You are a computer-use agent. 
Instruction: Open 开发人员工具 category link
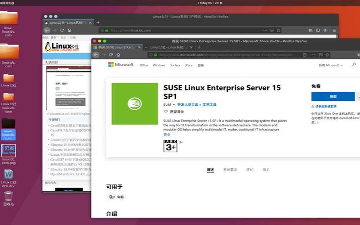pyautogui.click(x=188, y=105)
